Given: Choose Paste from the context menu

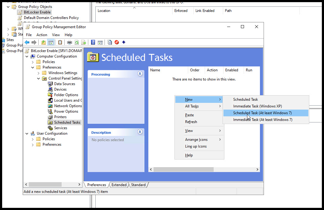Looking at the screenshot, I should click(189, 115).
